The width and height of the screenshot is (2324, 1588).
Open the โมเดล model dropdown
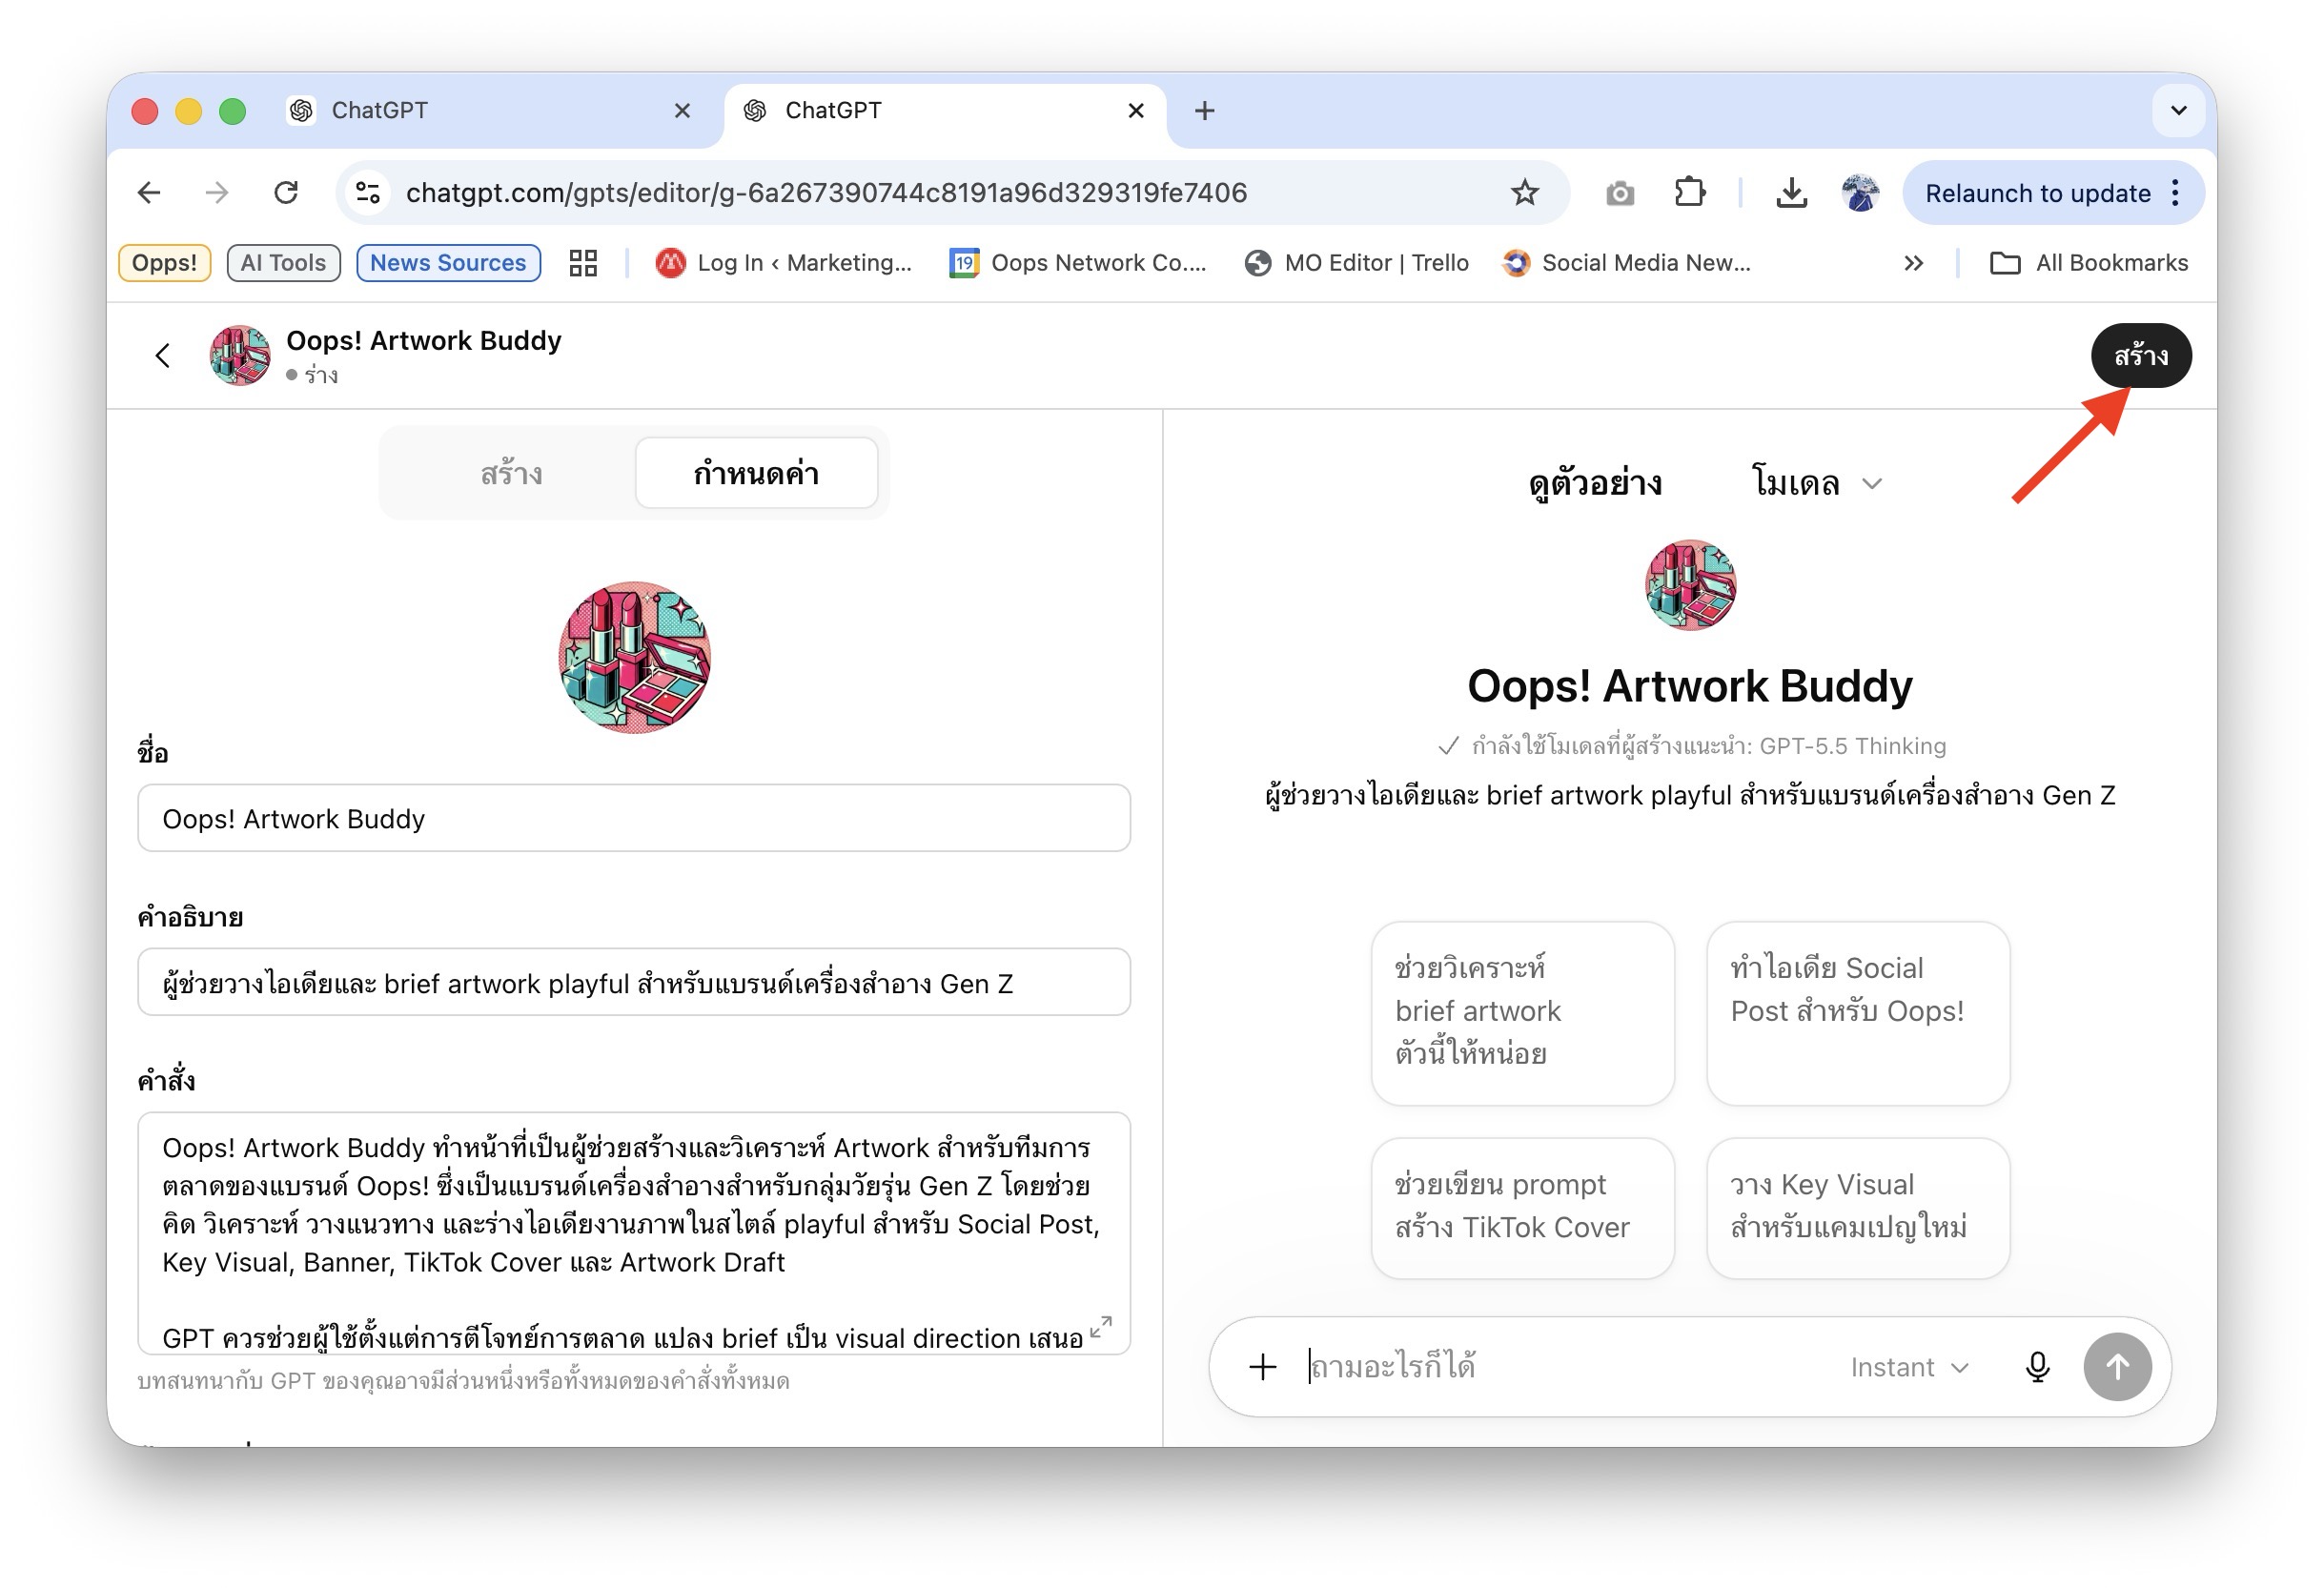pyautogui.click(x=1817, y=483)
